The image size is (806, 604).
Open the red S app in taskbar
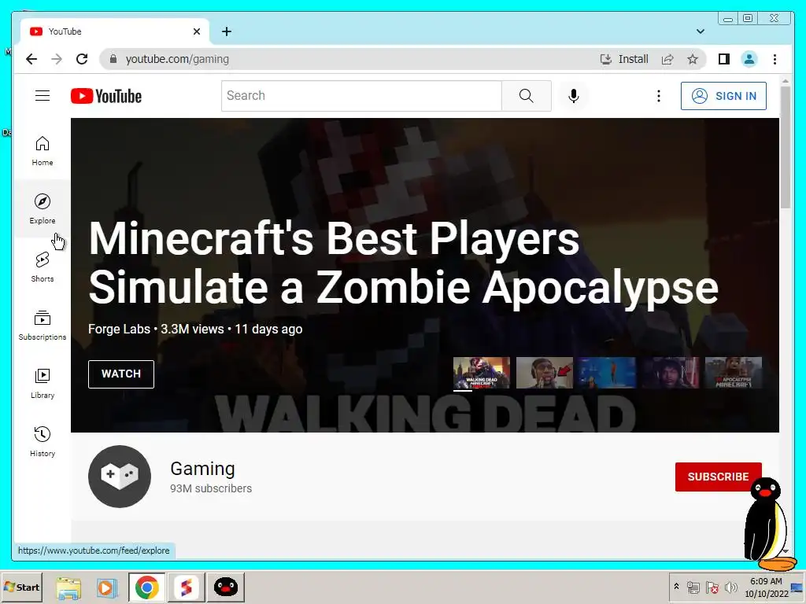point(186,587)
